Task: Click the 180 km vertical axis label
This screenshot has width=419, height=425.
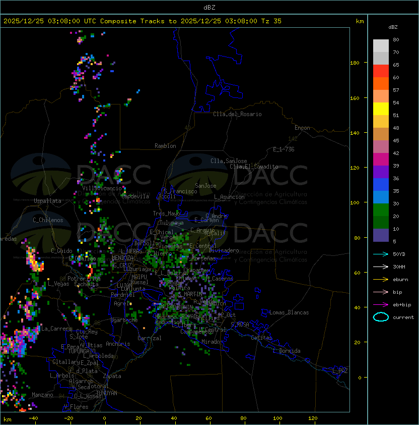Action: (x=355, y=63)
